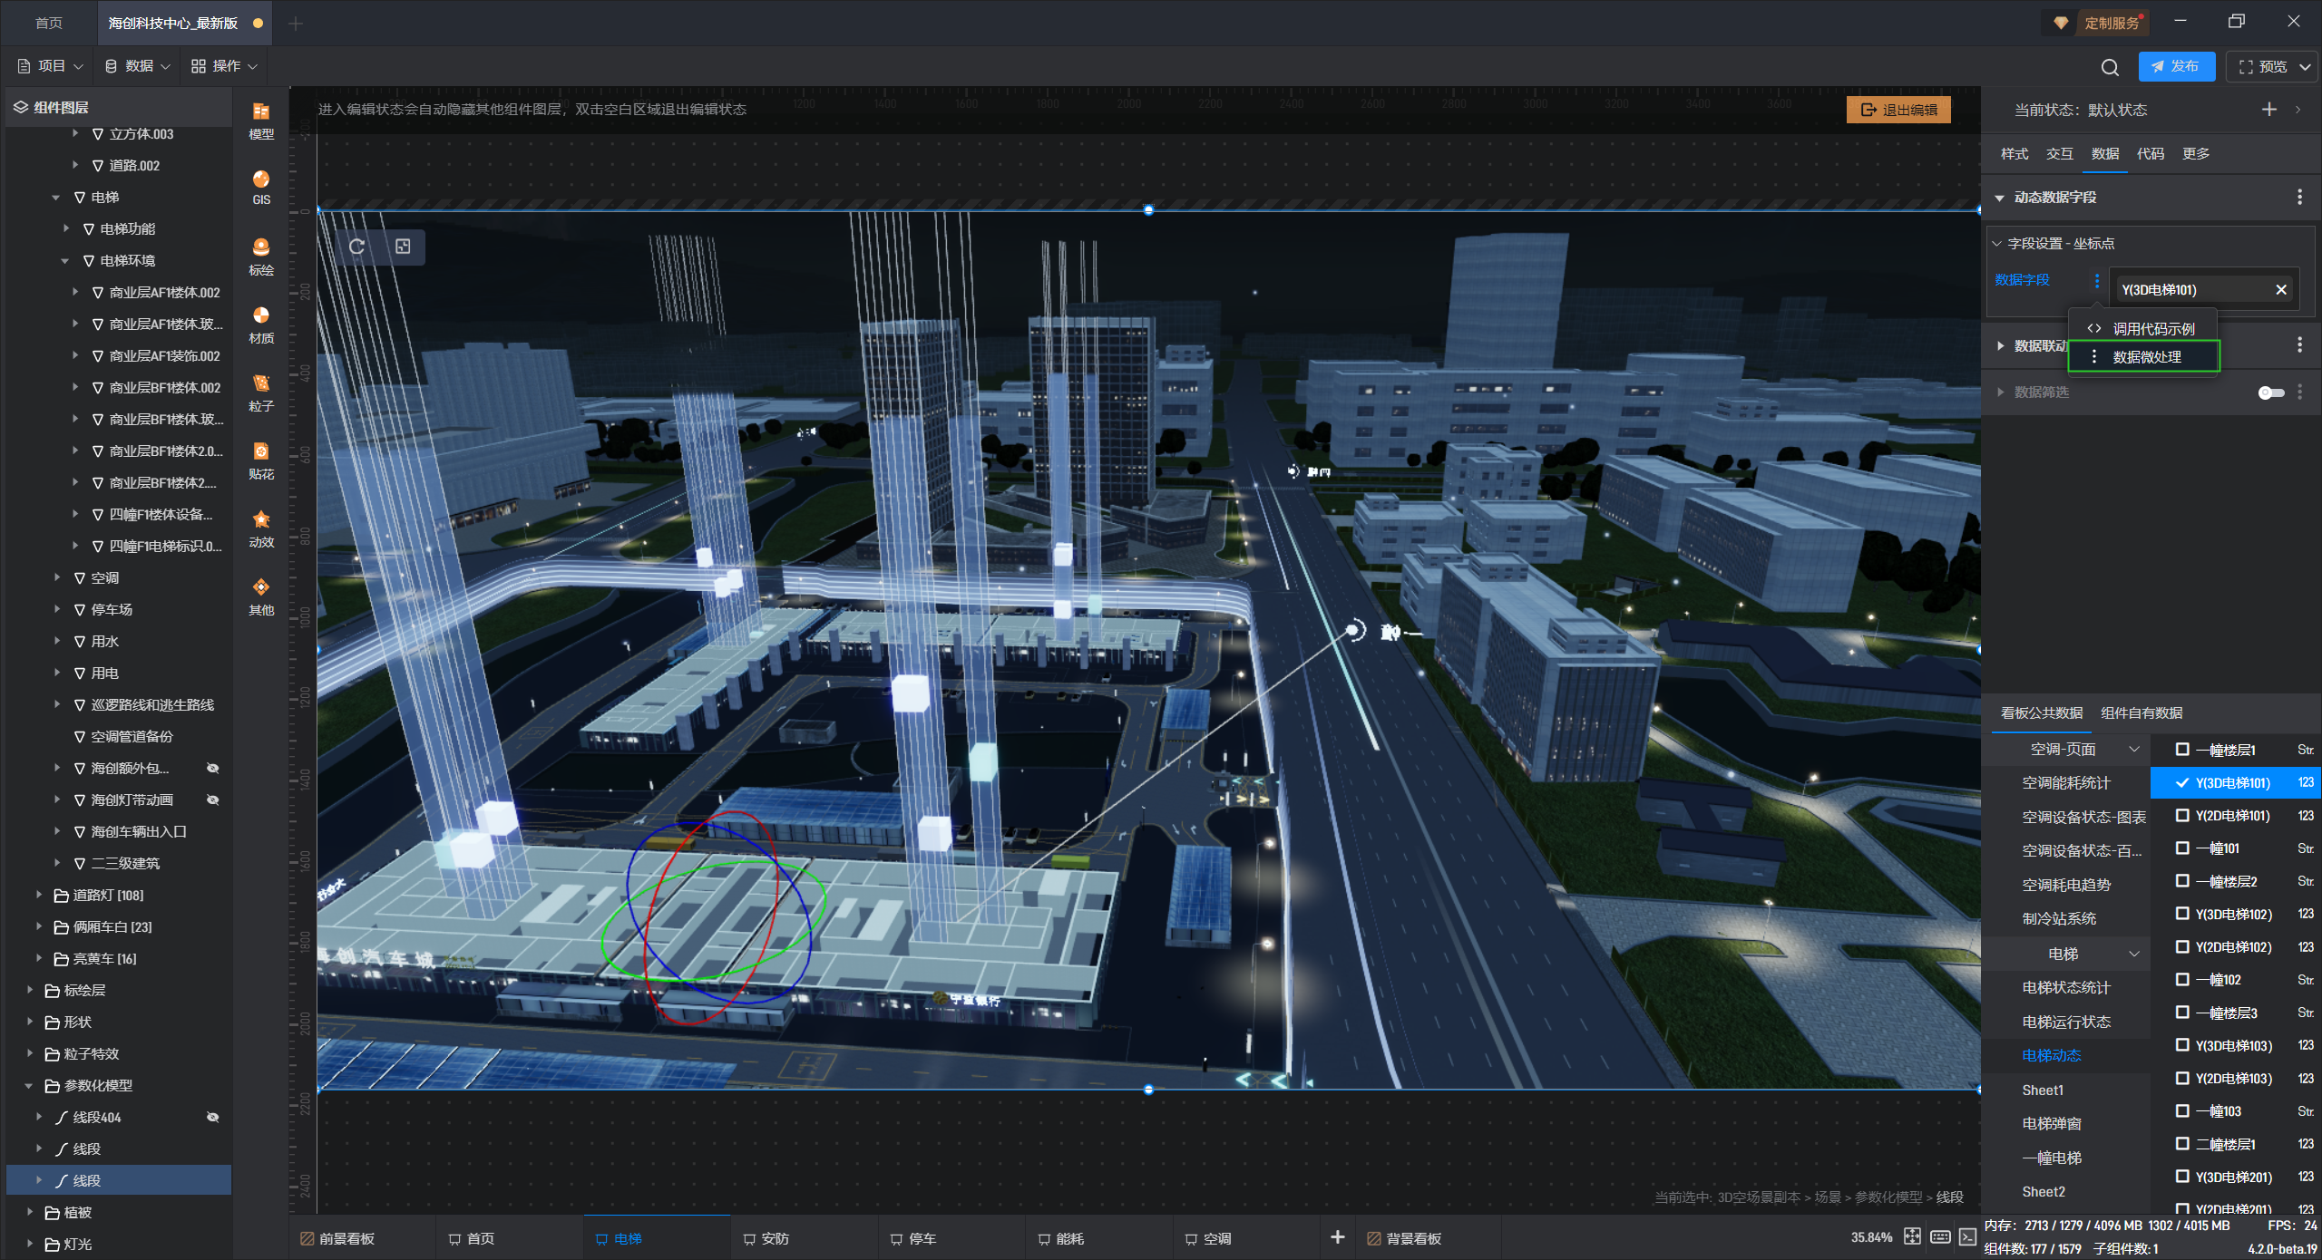Screen dimensions: 2322x1260
Task: Click the 发布 publish button
Action: tap(2175, 67)
